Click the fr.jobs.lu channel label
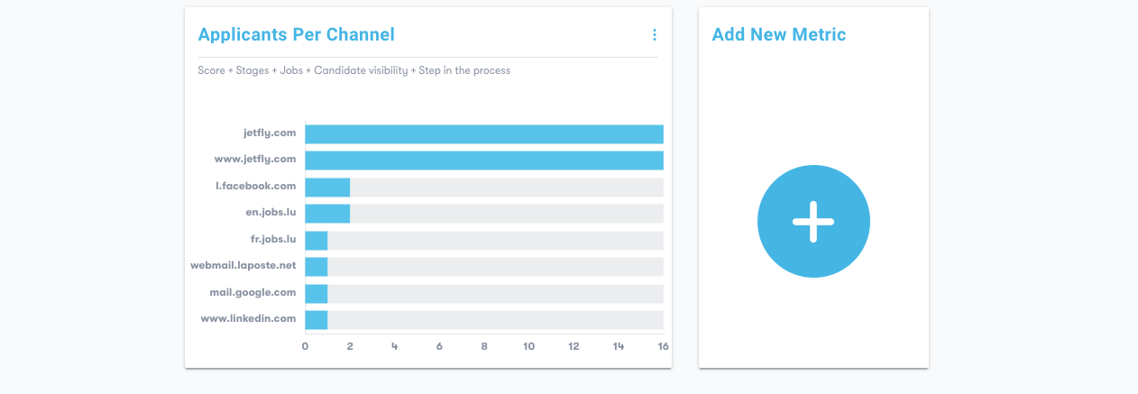The height and width of the screenshot is (394, 1138). [272, 240]
